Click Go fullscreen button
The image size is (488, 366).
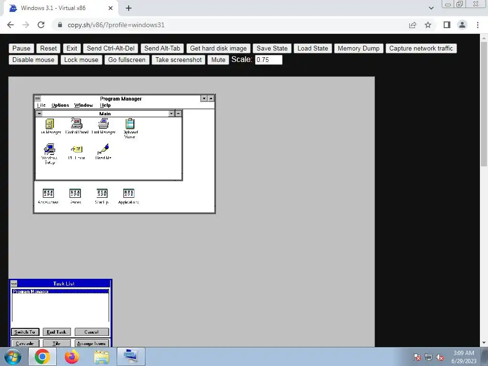coord(127,60)
